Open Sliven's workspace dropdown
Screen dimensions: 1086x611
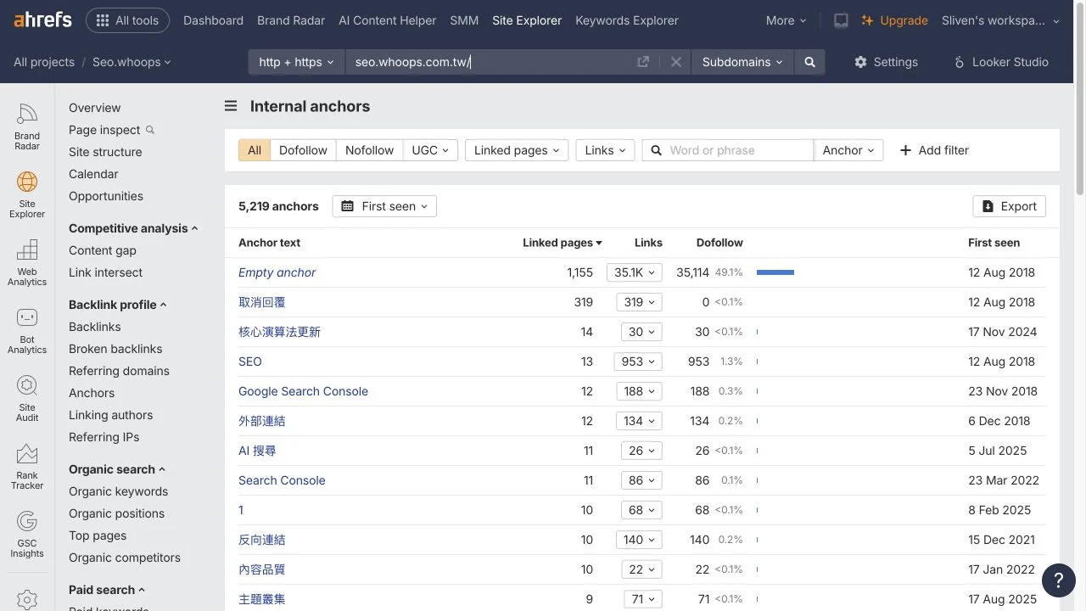1001,20
